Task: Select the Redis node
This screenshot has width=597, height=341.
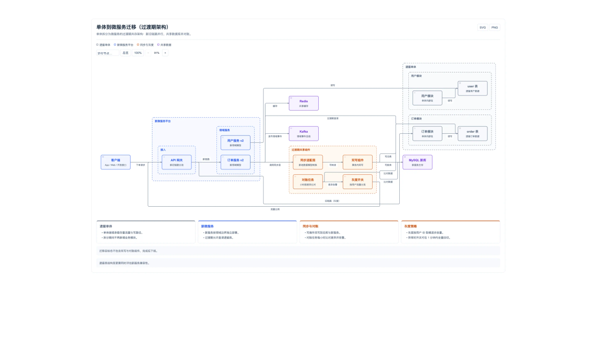Action: pos(303,103)
